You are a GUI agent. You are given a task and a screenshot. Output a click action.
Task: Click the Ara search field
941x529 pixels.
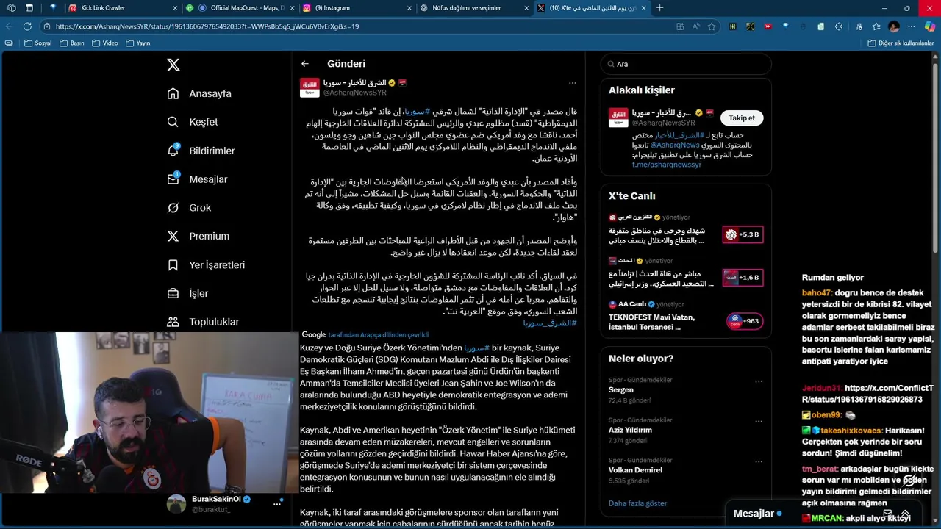click(x=686, y=64)
